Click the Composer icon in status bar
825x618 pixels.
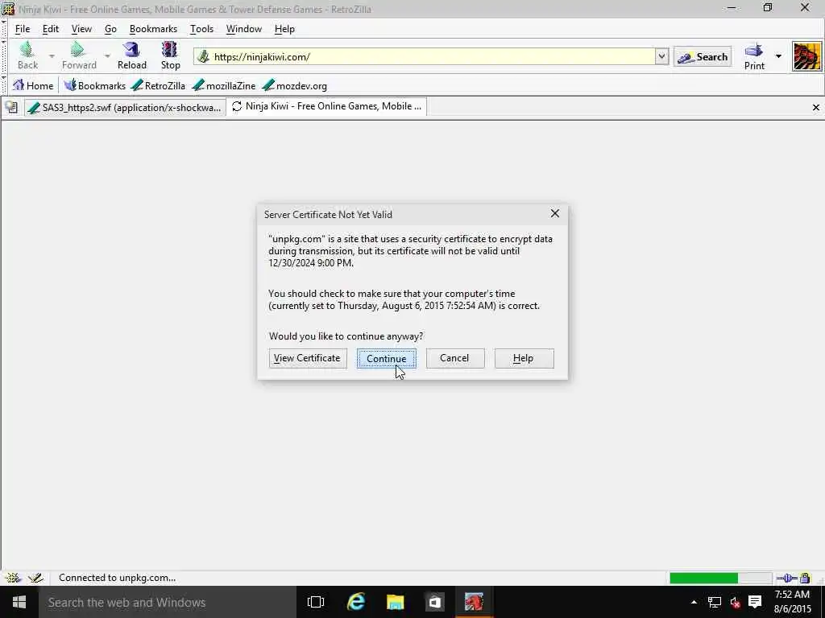[35, 578]
